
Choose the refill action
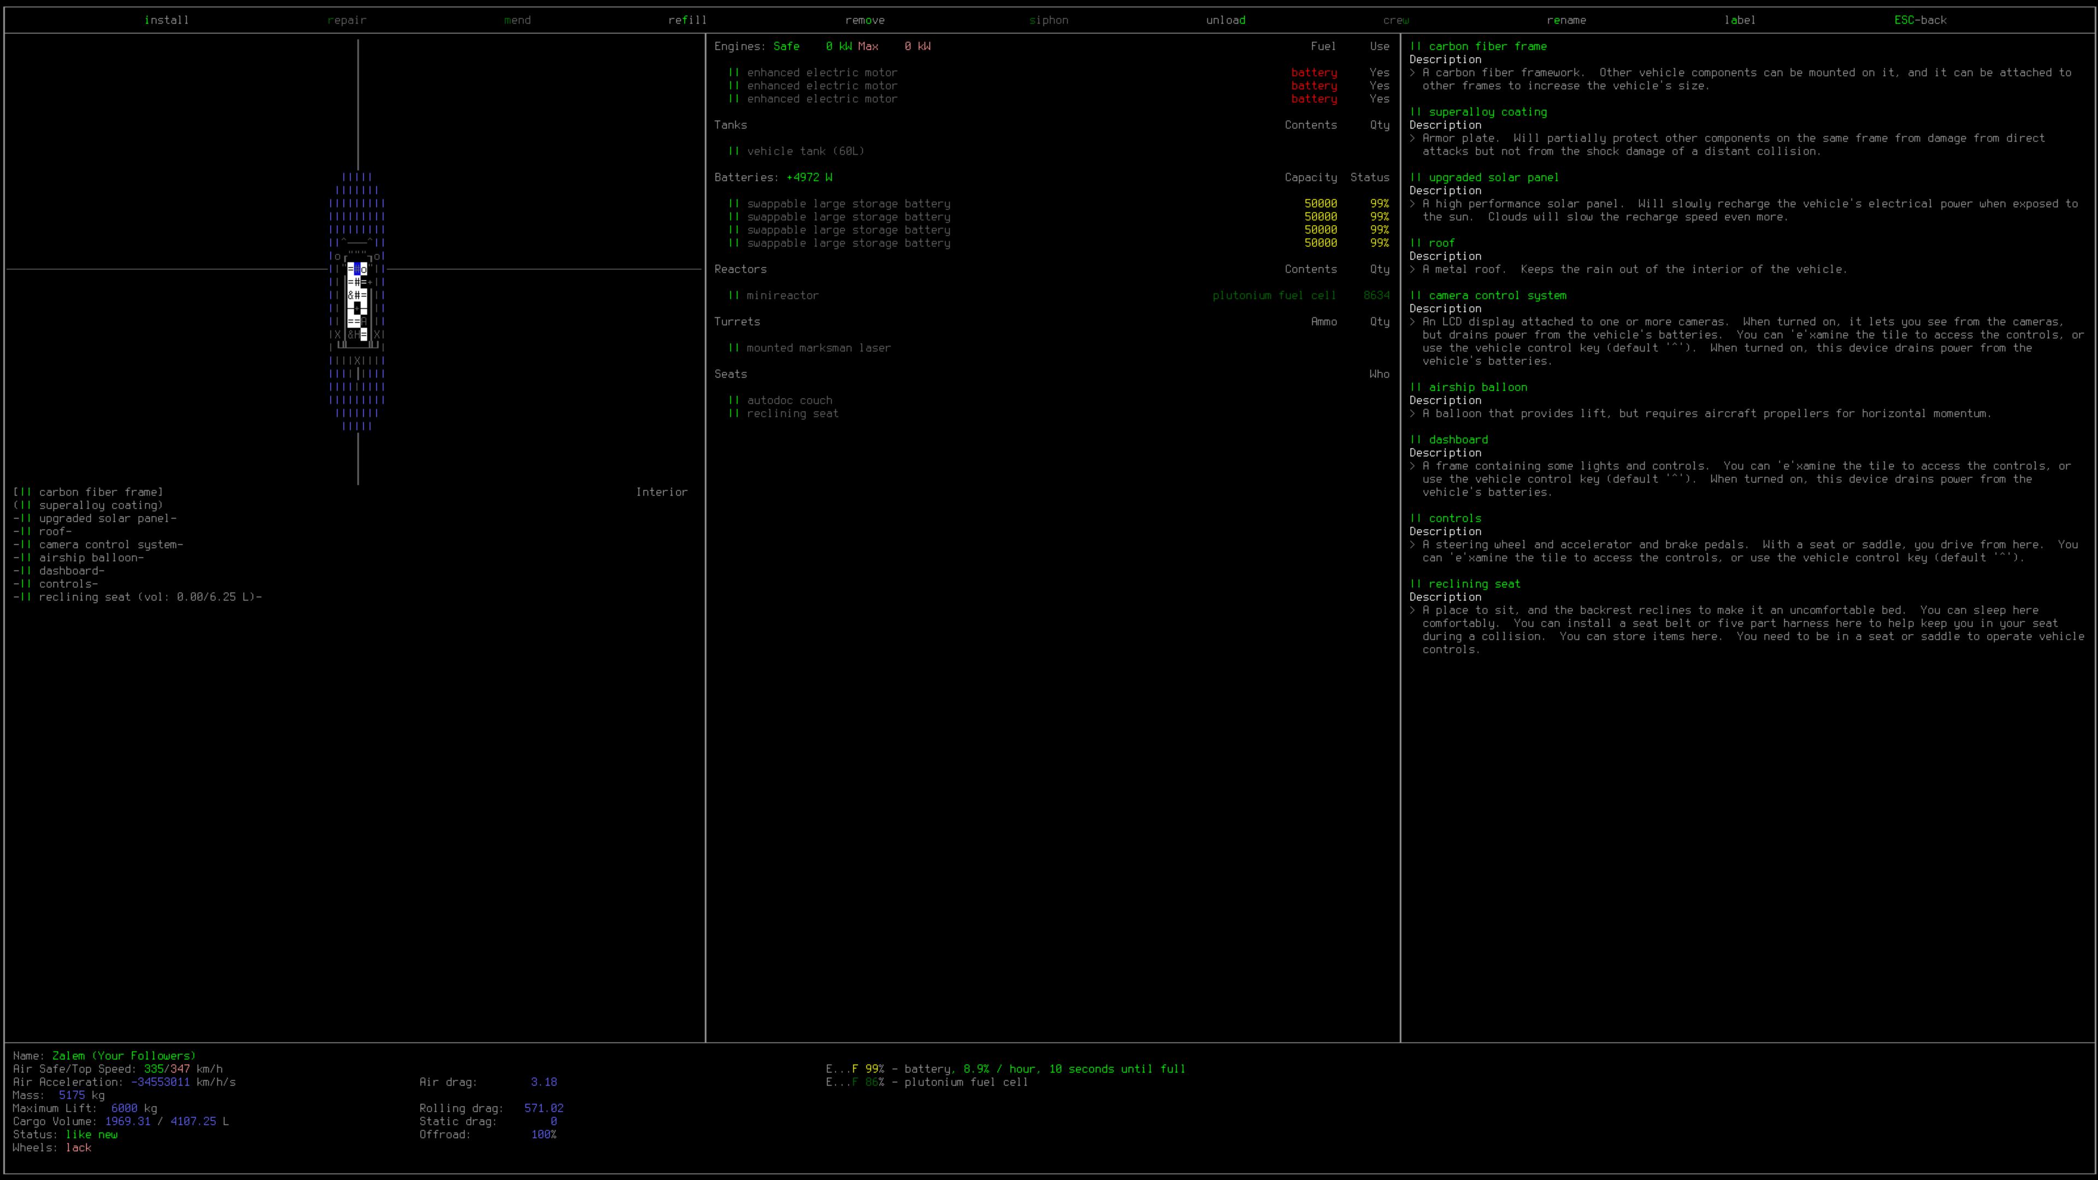[687, 20]
